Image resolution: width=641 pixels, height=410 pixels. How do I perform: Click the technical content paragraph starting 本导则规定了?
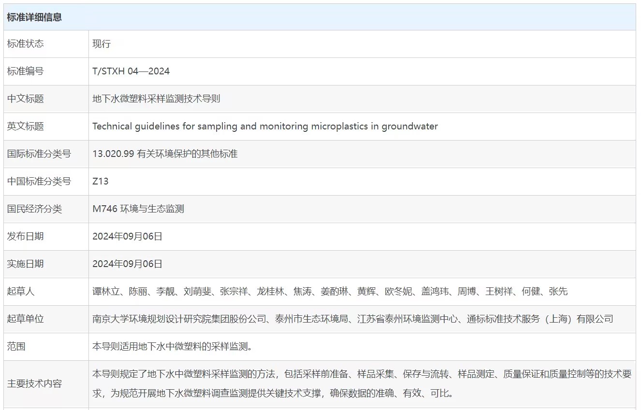coord(362,384)
